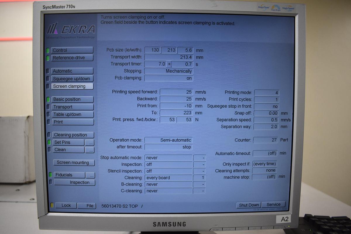Toggle Screen clamping on or off

click(72, 86)
